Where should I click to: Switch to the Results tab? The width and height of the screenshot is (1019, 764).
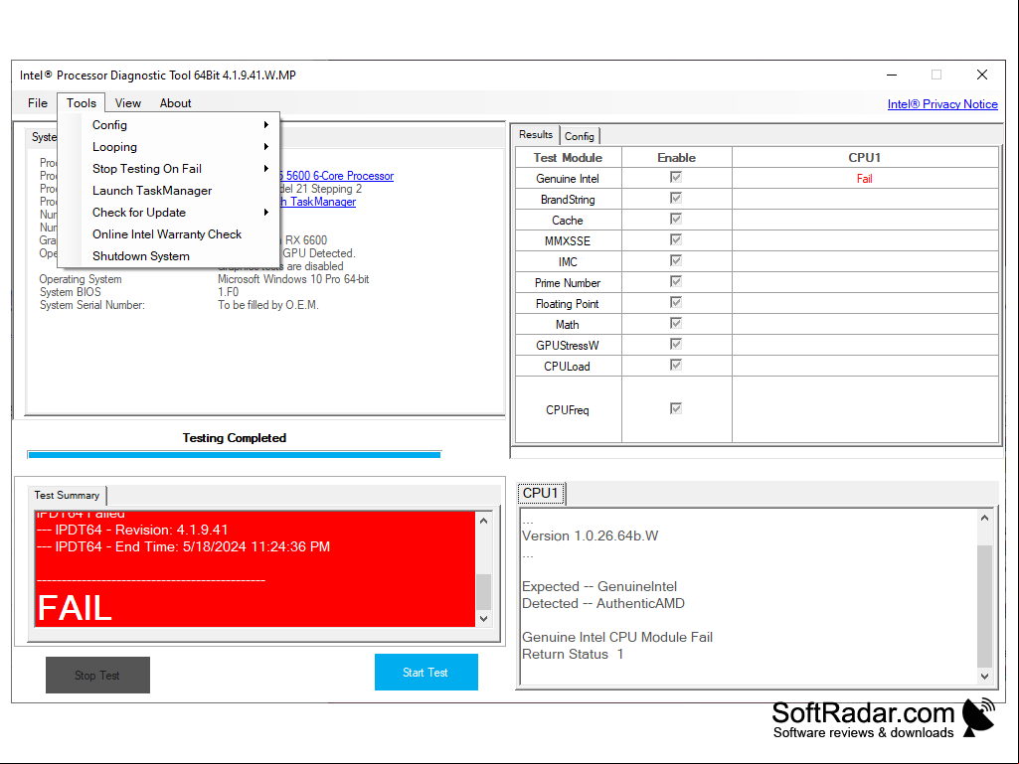(x=536, y=135)
